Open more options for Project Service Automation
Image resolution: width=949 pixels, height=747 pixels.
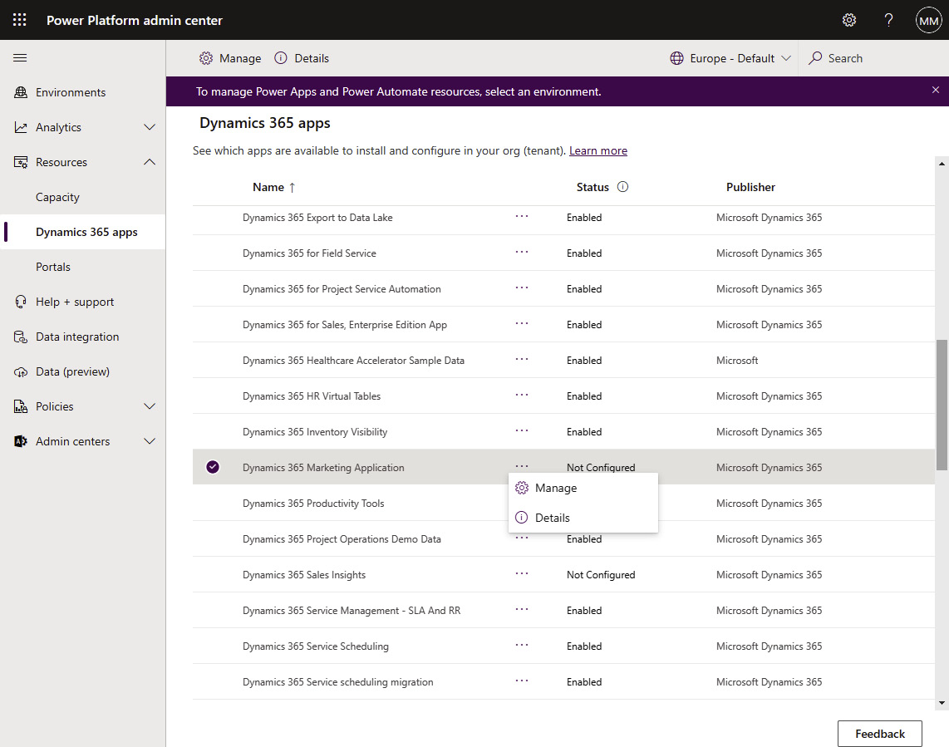(x=522, y=287)
